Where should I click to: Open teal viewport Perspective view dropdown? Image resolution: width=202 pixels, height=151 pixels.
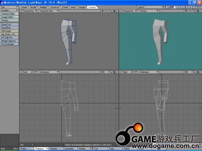tap(129, 11)
